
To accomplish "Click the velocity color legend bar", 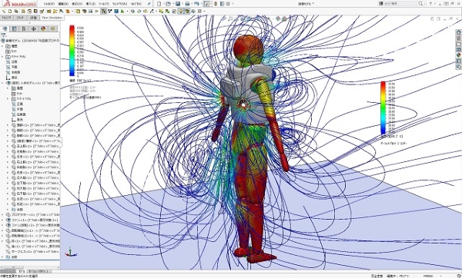I will [x=72, y=51].
